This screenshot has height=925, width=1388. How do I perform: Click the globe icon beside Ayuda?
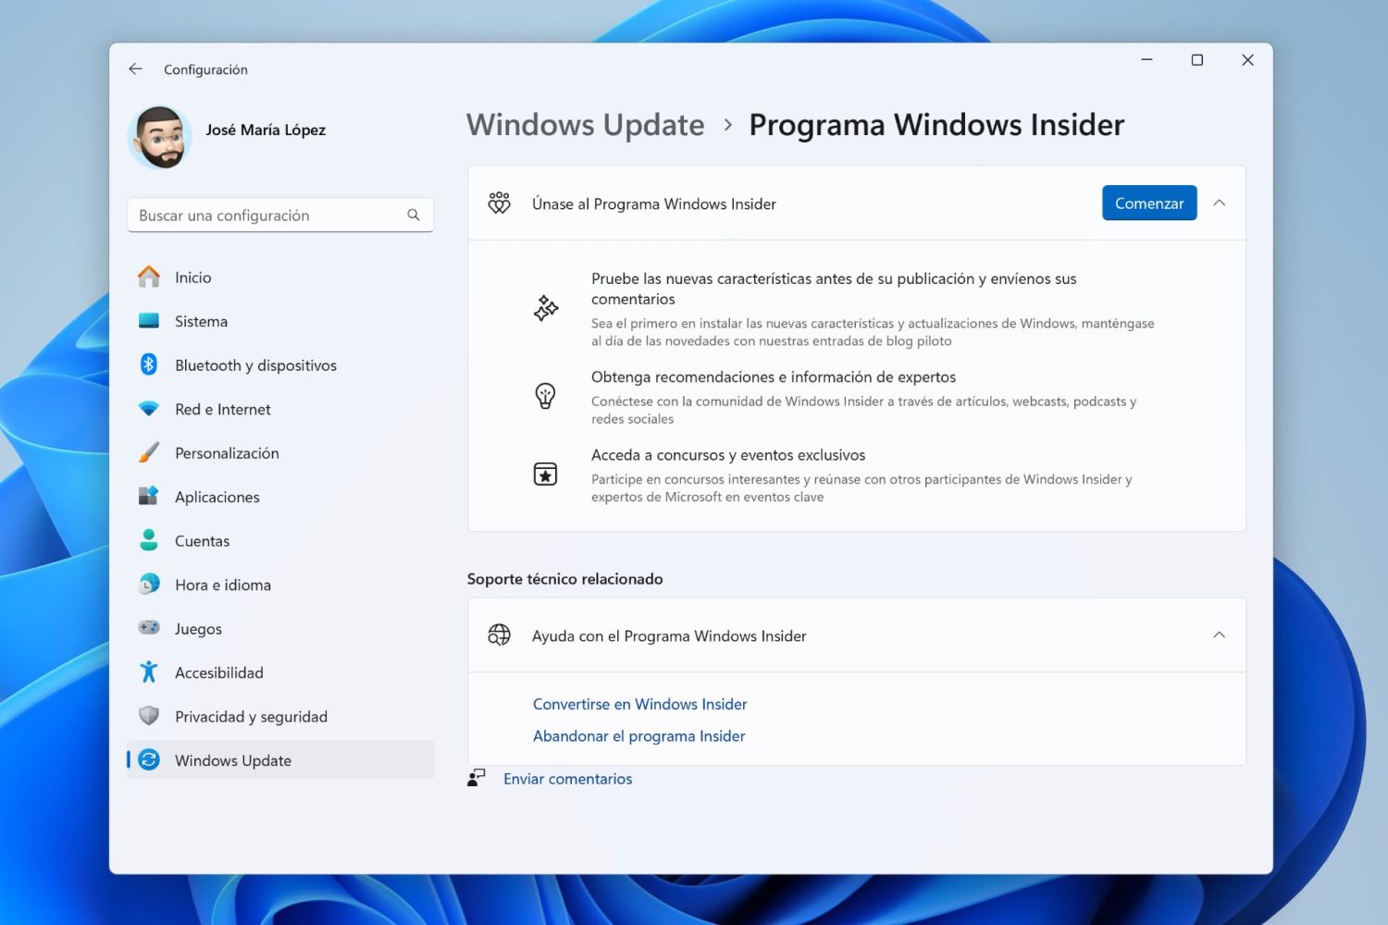(x=500, y=635)
